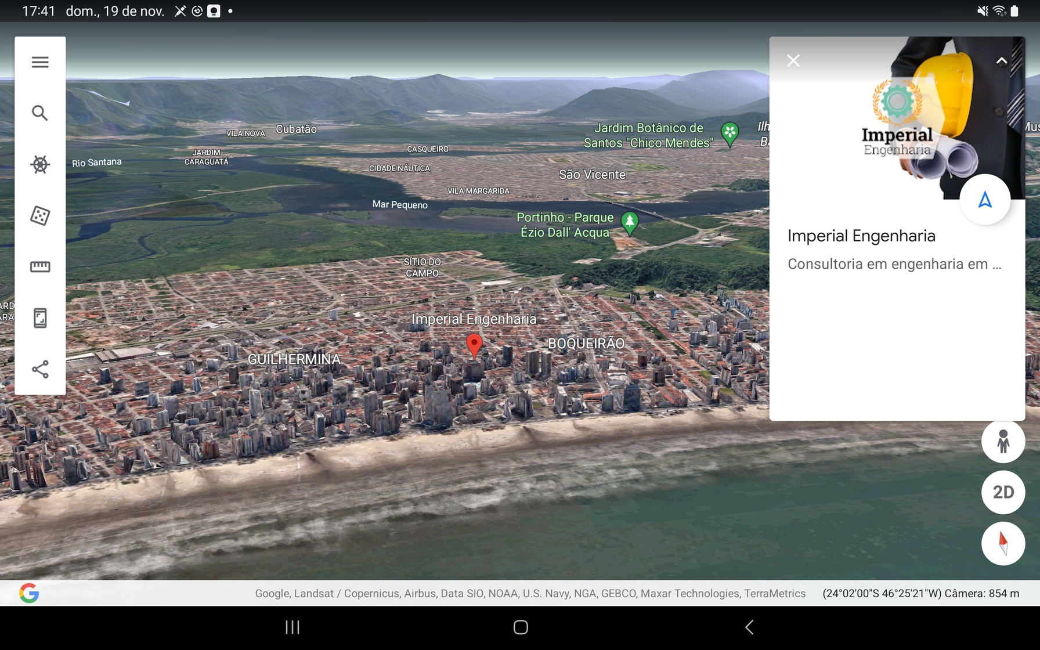Expand the truncated Consultoria em engenharia description
Viewport: 1040px width, 650px height.
pyautogui.click(x=894, y=264)
